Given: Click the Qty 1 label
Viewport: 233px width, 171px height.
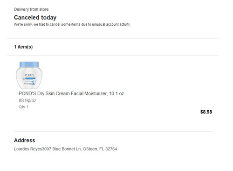Looking at the screenshot, I should (x=23, y=107).
